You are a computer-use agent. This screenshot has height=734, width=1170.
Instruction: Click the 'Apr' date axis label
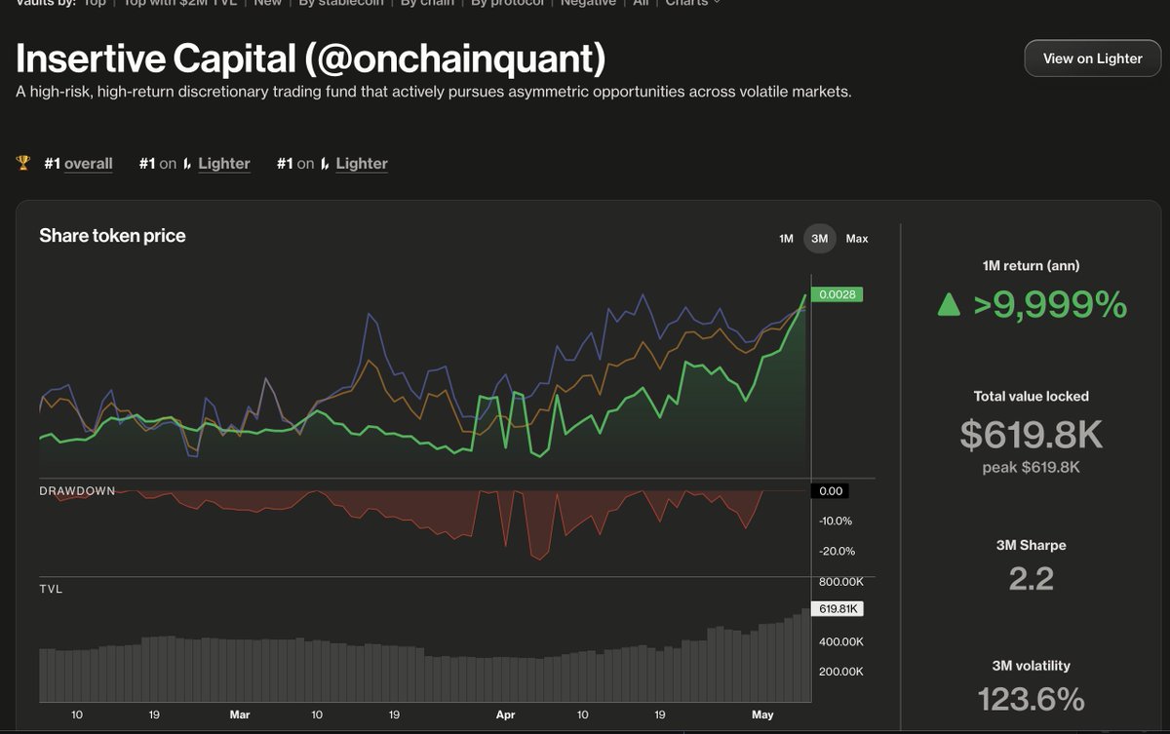505,715
